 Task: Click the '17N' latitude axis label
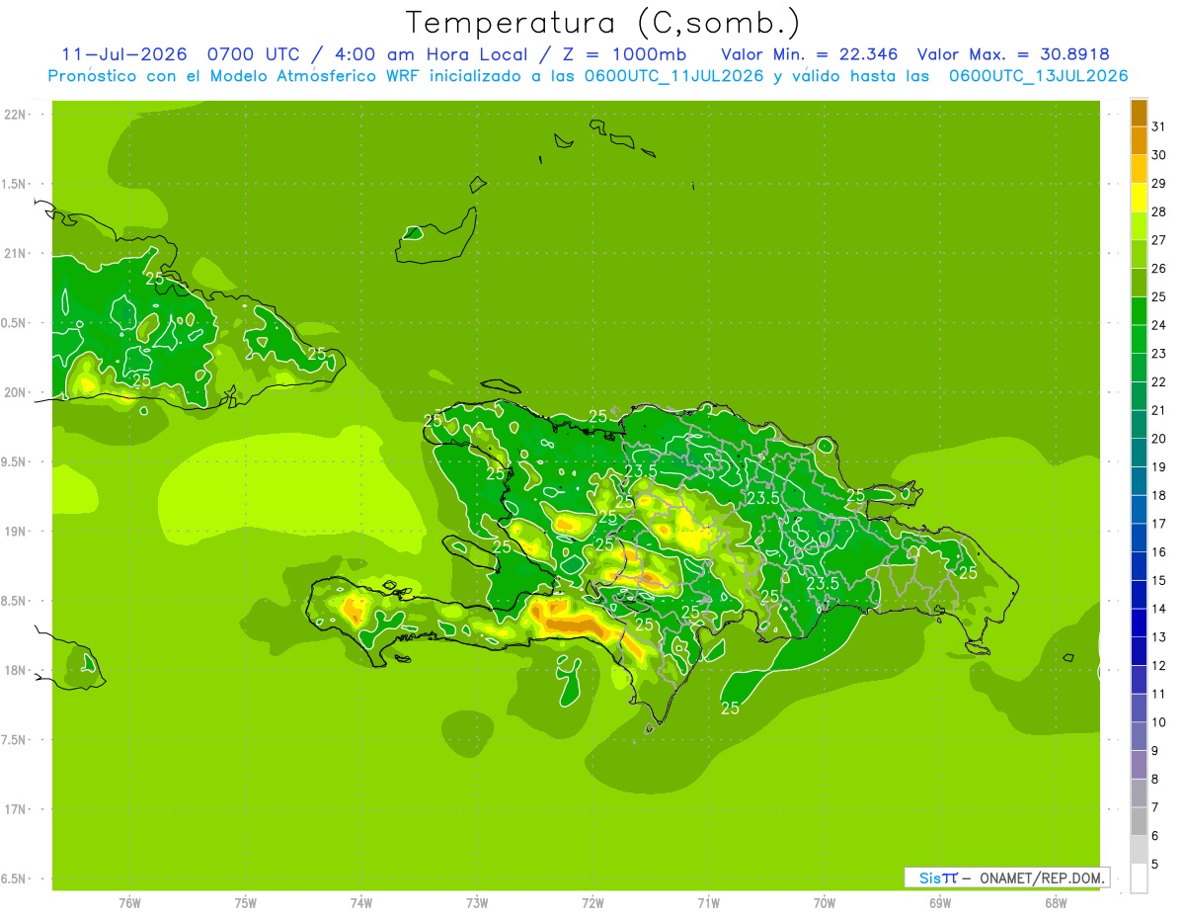point(16,810)
